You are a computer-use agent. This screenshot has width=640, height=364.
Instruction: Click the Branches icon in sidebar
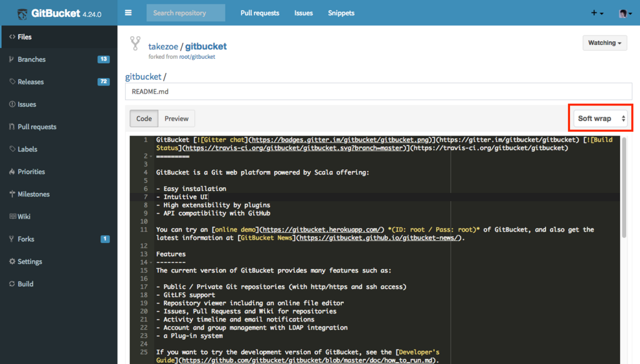(x=12, y=59)
